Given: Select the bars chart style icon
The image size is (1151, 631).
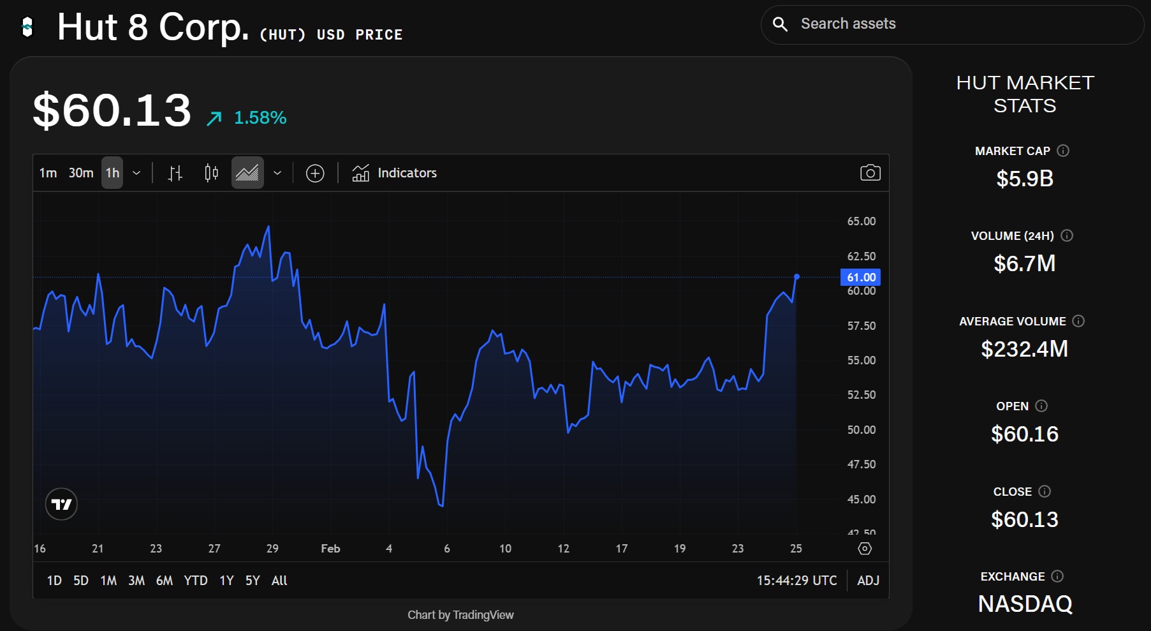Looking at the screenshot, I should 175,173.
